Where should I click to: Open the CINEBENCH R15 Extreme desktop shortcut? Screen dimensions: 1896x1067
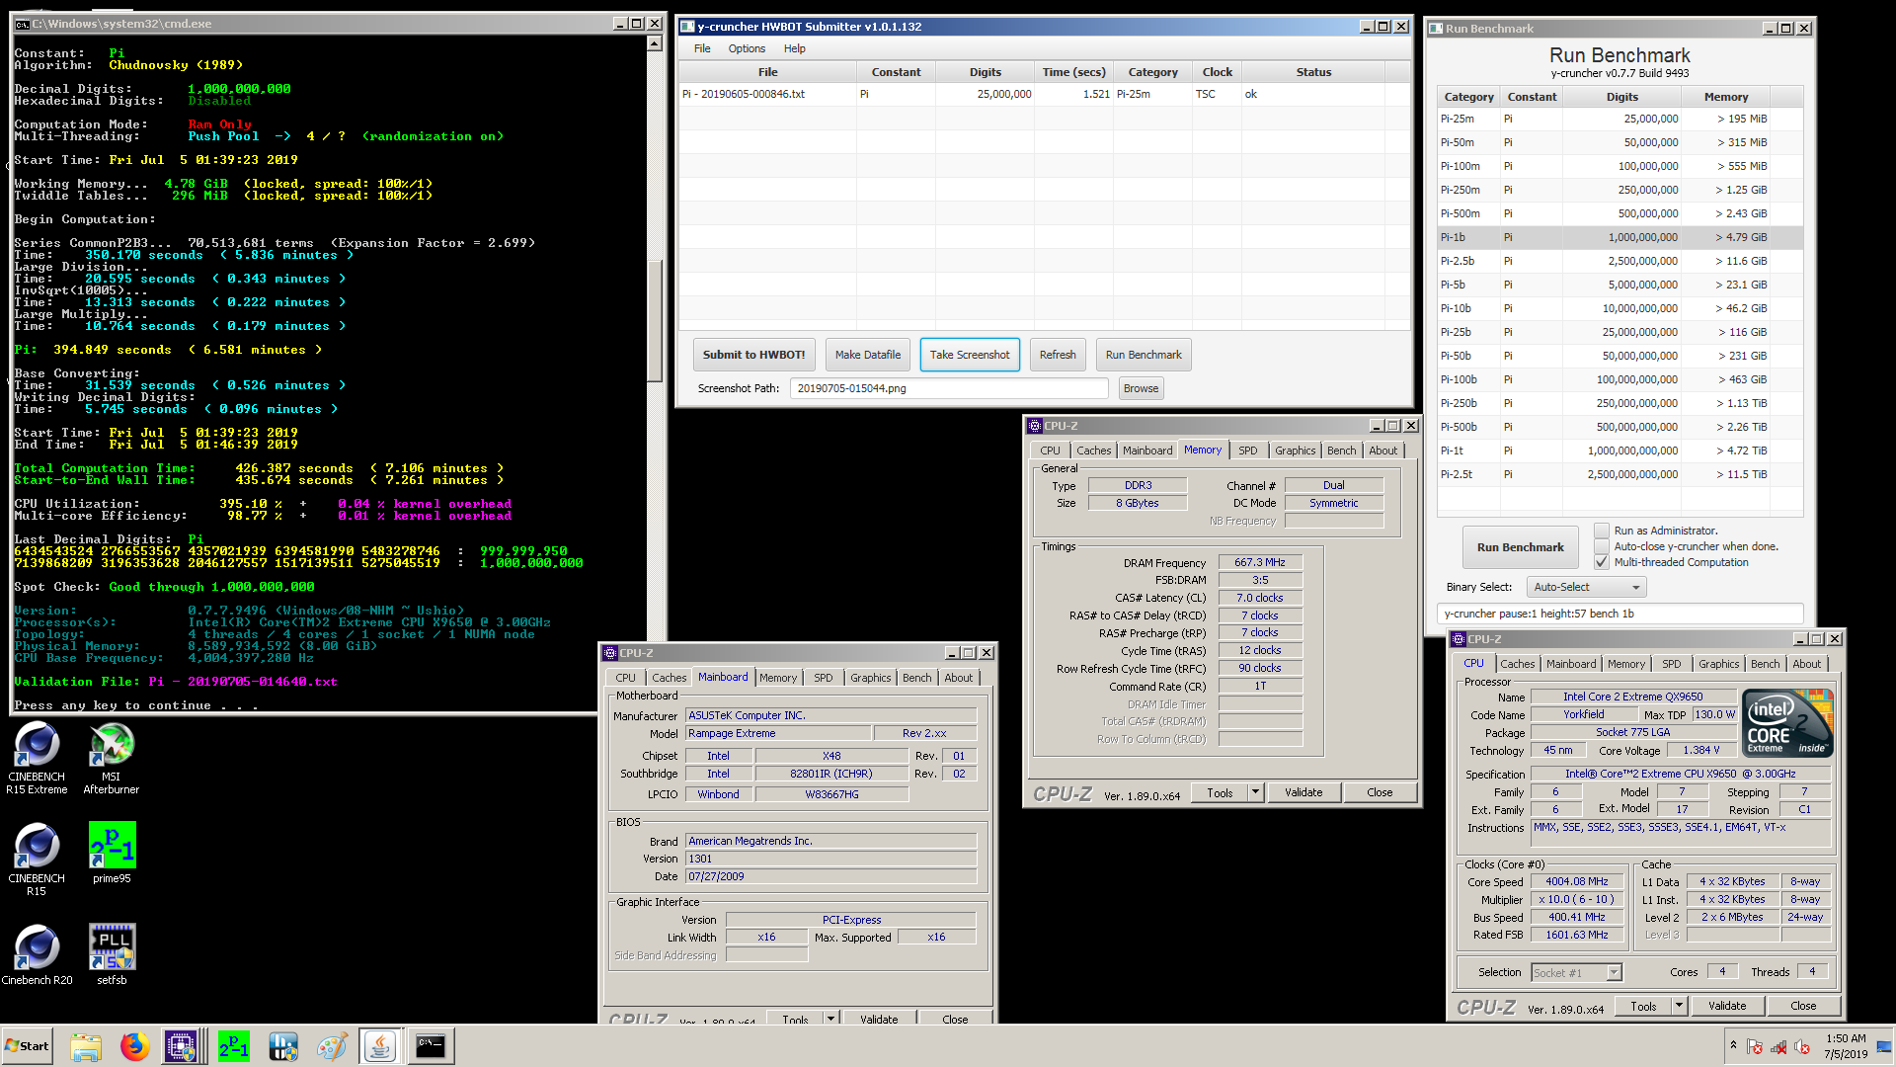[x=37, y=759]
